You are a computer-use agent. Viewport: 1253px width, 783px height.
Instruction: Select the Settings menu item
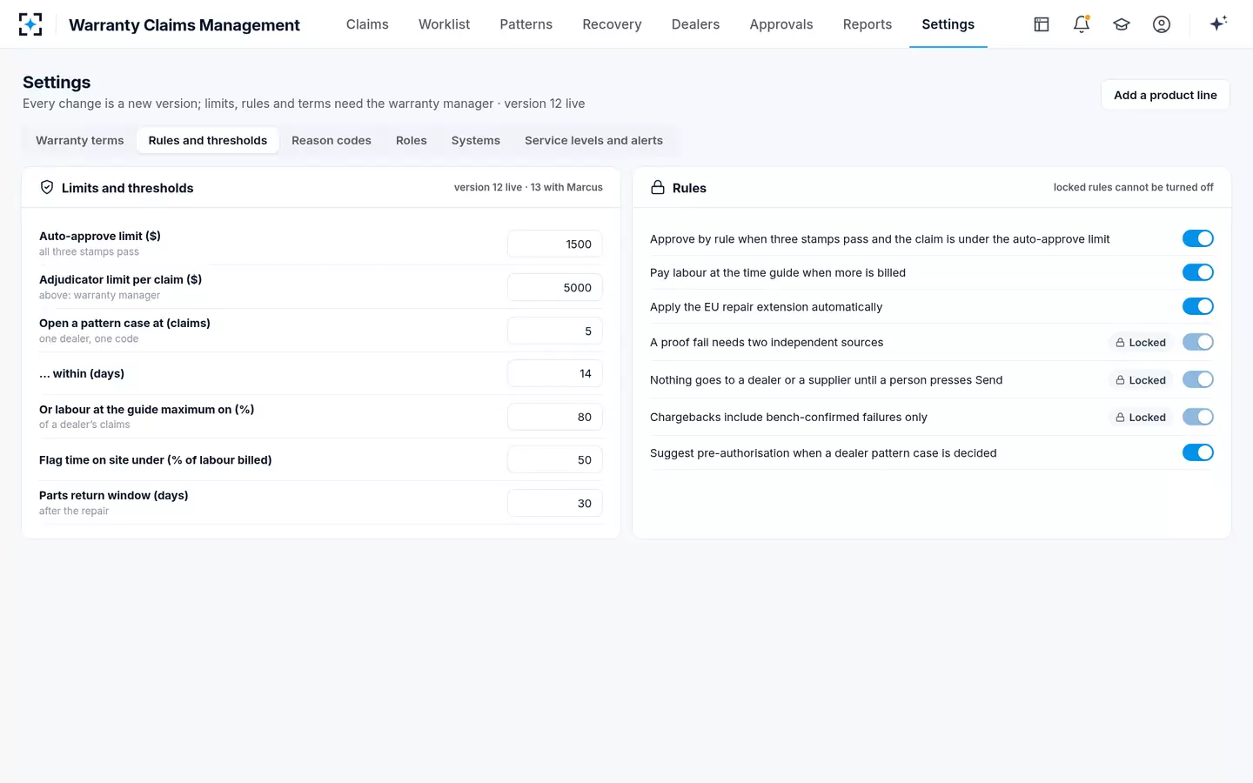[x=948, y=24]
